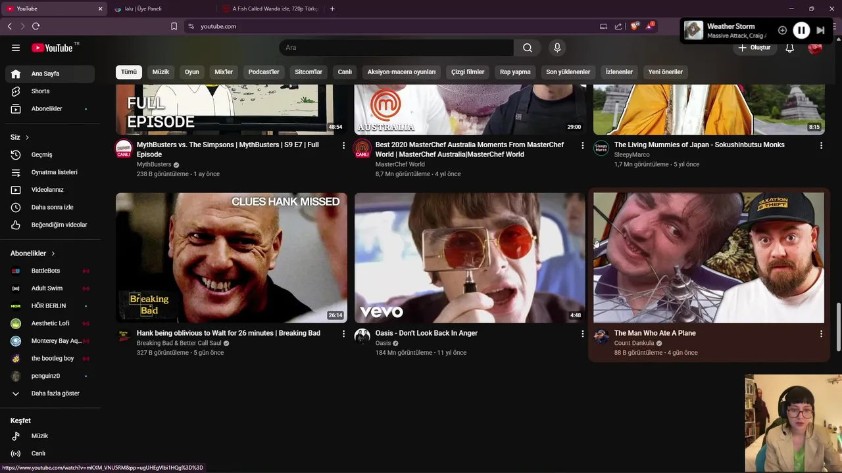Open new browser tab with plus
The height and width of the screenshot is (473, 842).
[x=332, y=9]
